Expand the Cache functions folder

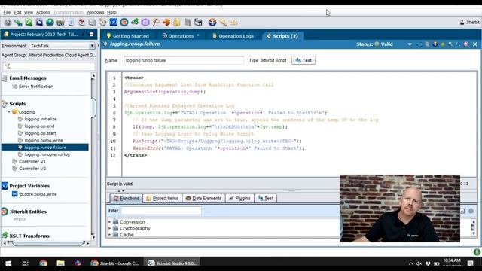109,234
